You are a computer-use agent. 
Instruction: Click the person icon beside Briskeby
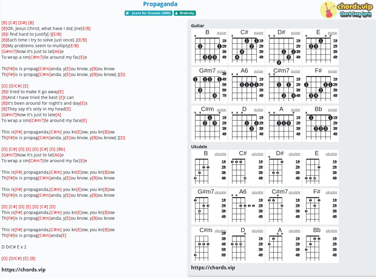pyautogui.click(x=176, y=13)
